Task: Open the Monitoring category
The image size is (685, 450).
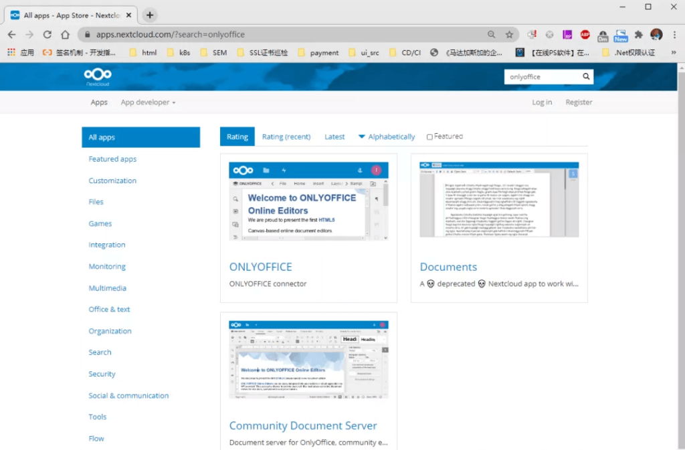Action: pyautogui.click(x=107, y=266)
